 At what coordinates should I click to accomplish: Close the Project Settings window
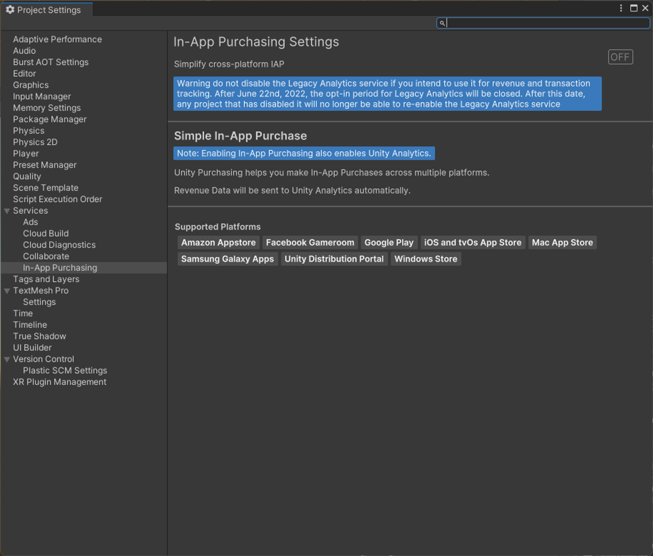pyautogui.click(x=645, y=8)
